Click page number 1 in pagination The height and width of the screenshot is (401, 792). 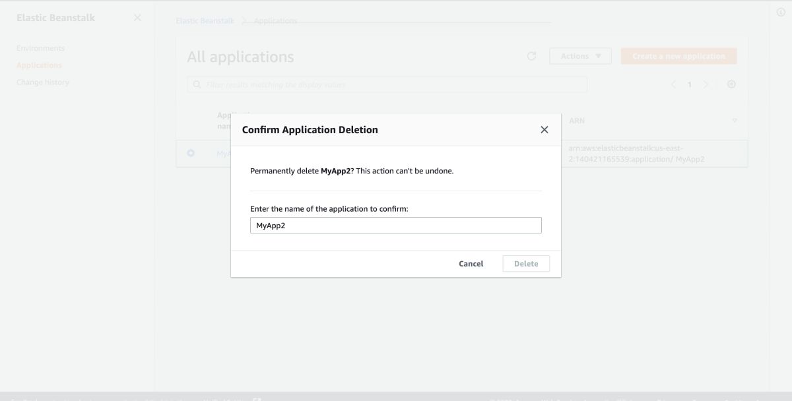[x=690, y=84]
